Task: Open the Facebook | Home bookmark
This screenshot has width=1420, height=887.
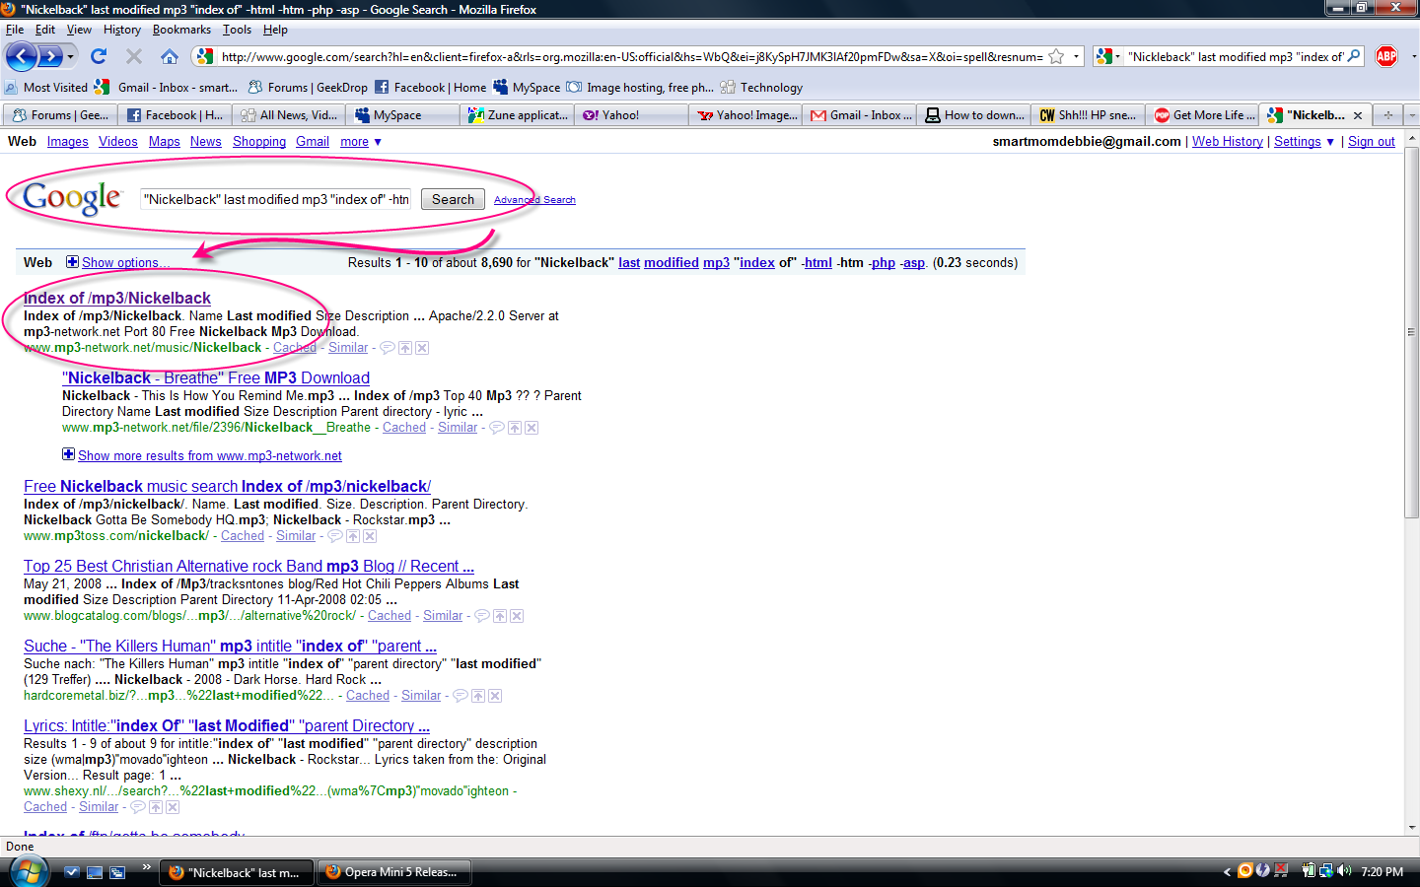Action: tap(431, 87)
